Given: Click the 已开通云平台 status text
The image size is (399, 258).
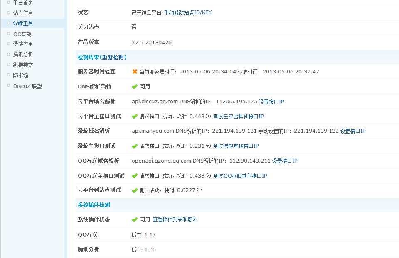Looking at the screenshot, I should (147, 12).
